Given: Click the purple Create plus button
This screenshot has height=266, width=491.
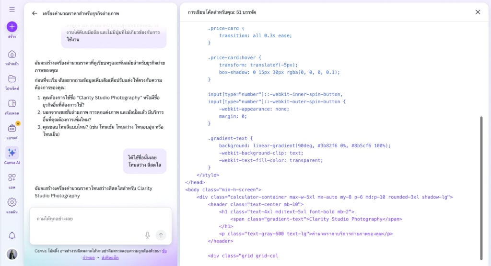Looking at the screenshot, I should coord(12,27).
